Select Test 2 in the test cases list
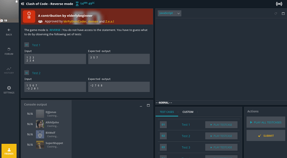 186,136
